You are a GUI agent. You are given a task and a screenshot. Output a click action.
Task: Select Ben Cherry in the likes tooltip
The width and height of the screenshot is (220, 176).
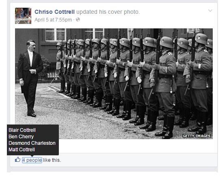21,137
